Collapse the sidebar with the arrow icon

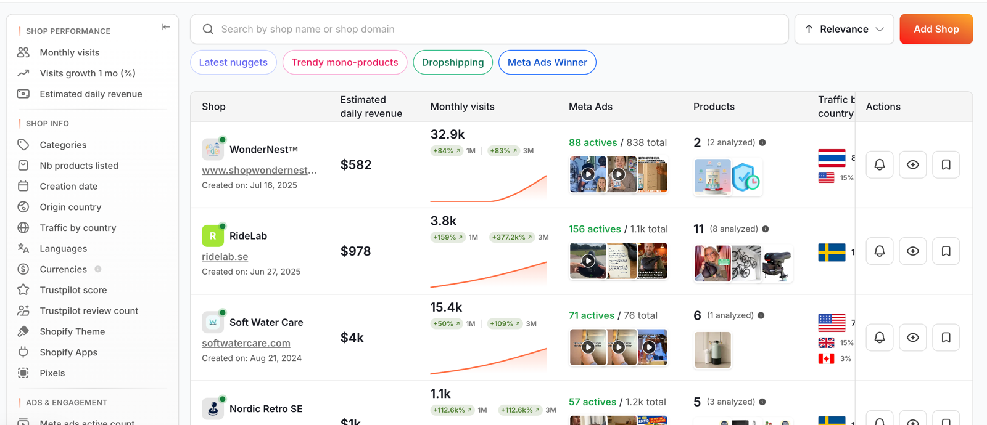tap(165, 27)
